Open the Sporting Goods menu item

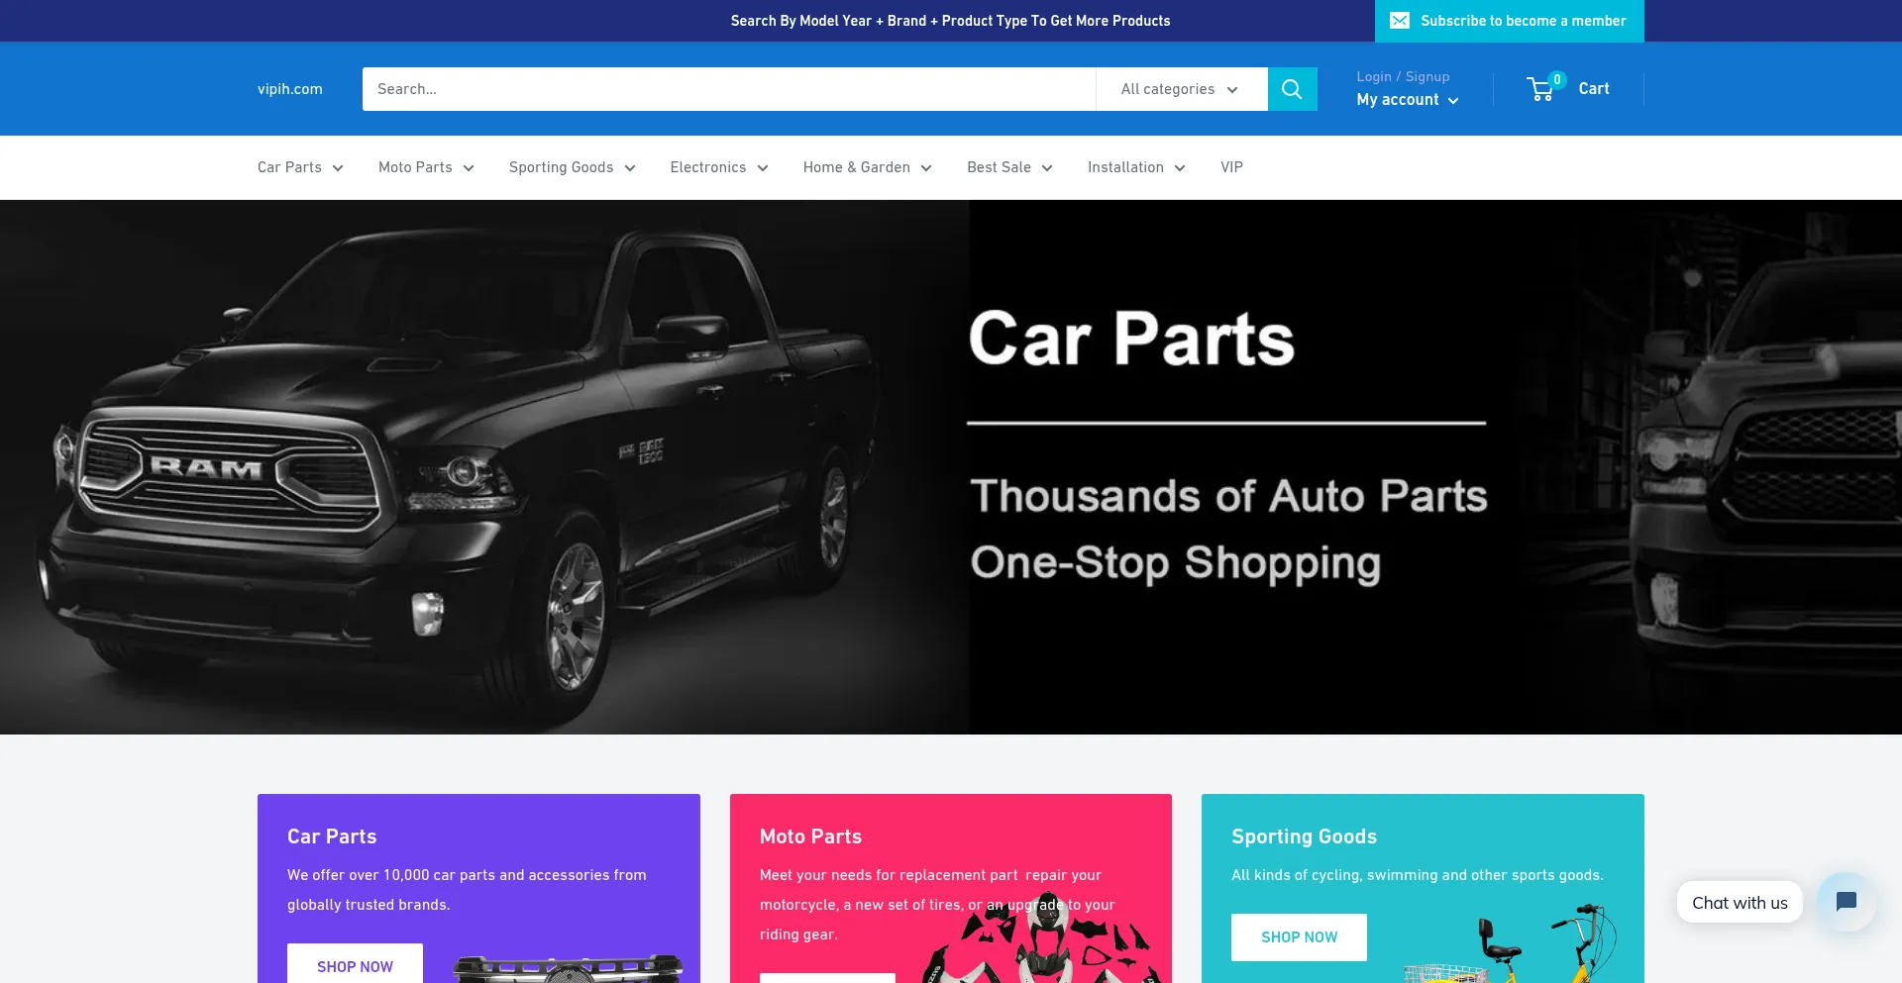click(x=561, y=167)
